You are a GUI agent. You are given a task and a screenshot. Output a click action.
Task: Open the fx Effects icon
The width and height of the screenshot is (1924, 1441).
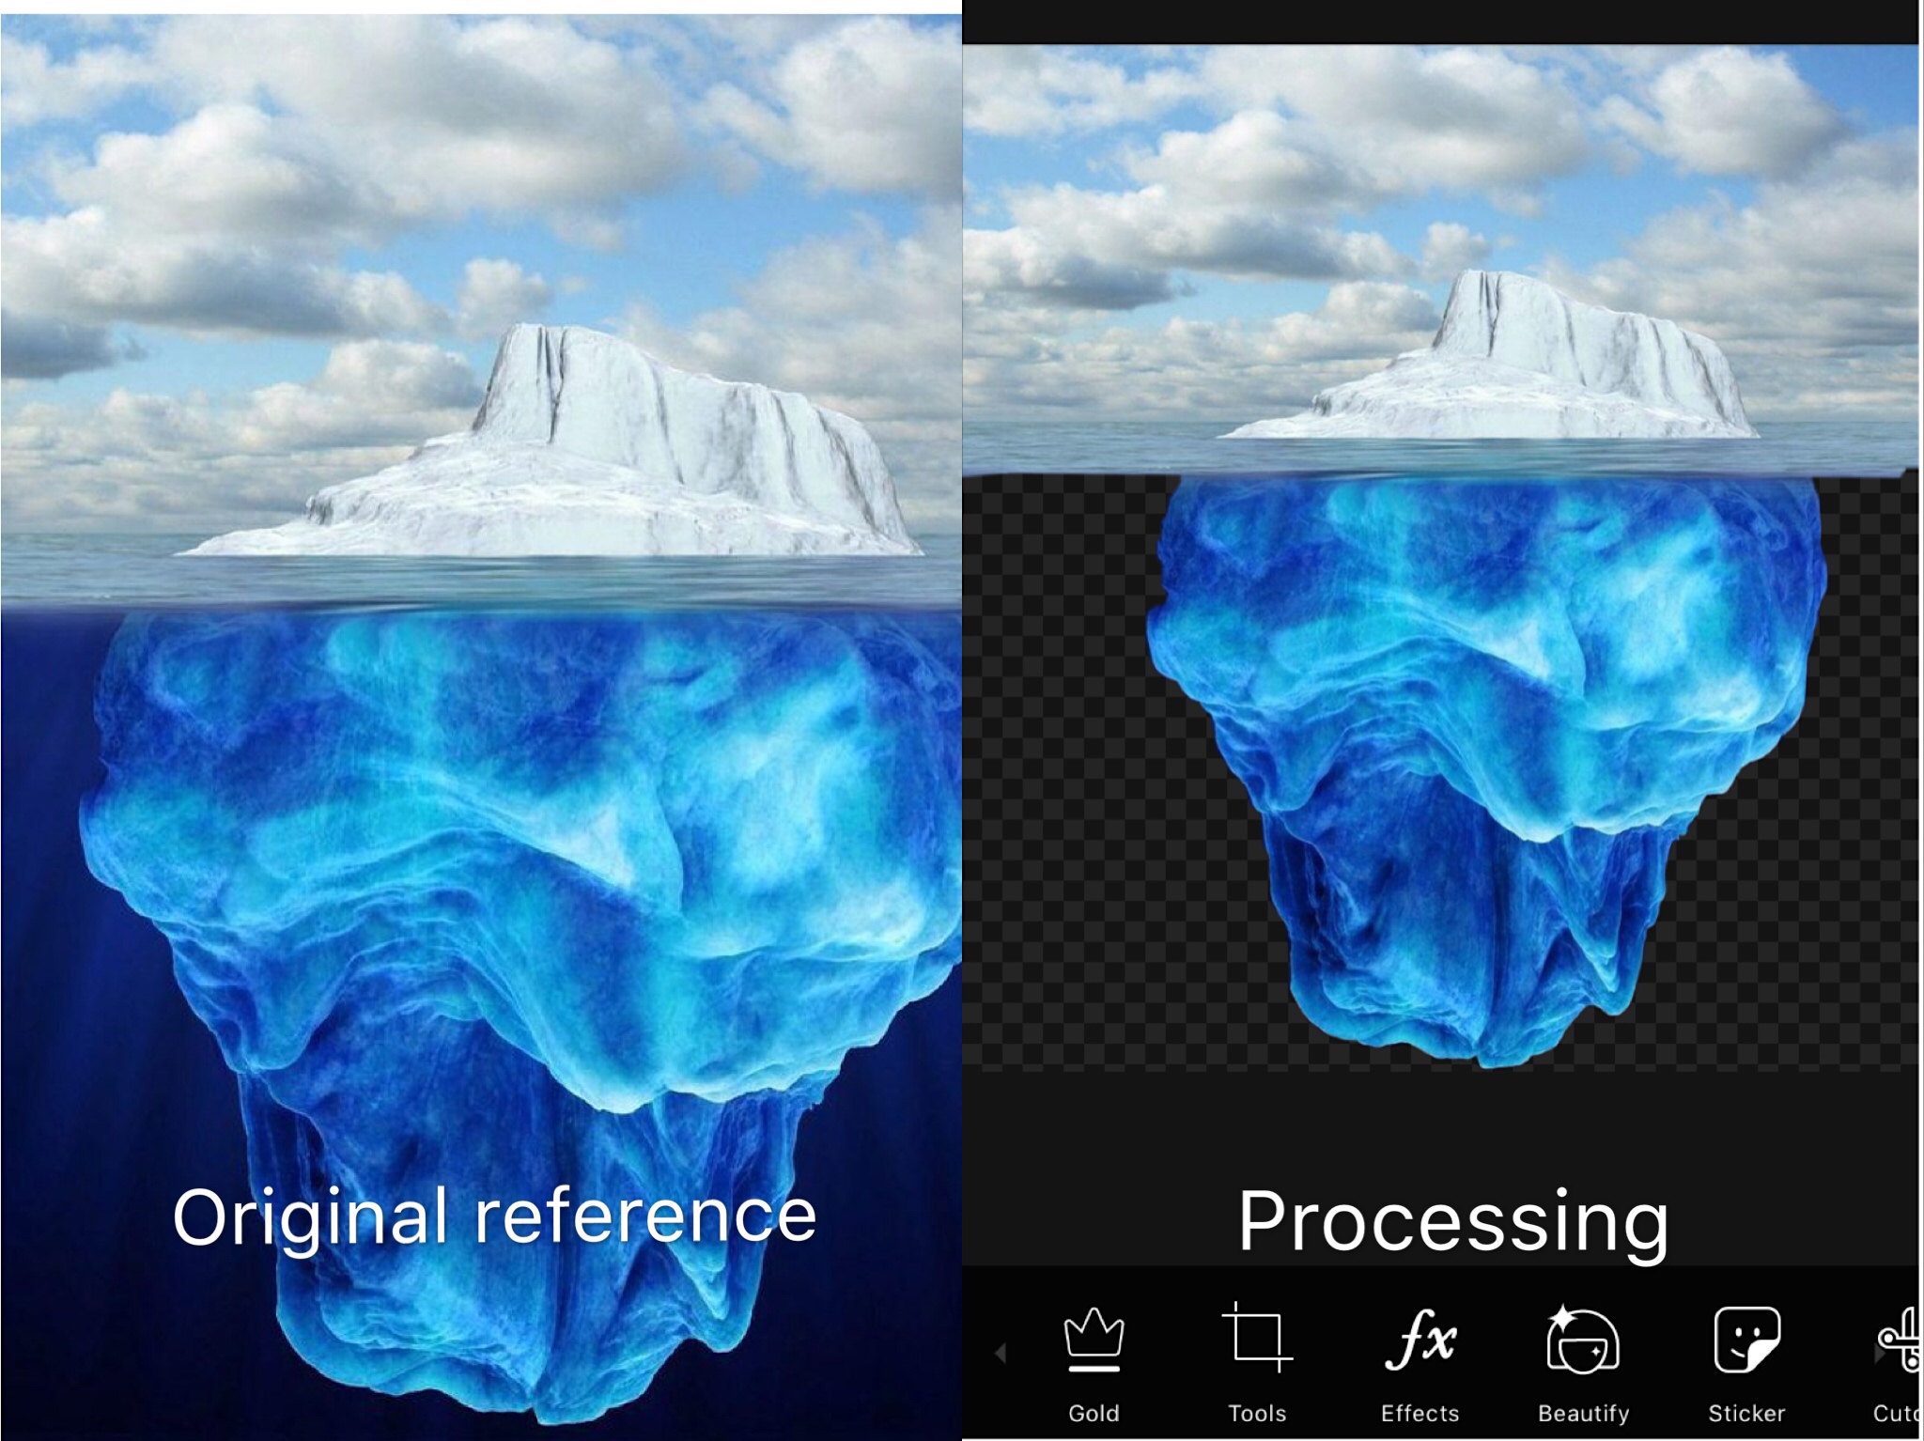(1420, 1340)
